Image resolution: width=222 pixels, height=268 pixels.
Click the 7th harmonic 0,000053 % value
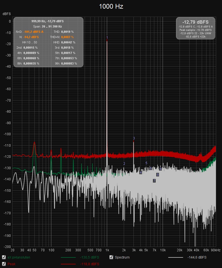pyautogui.click(x=69, y=58)
